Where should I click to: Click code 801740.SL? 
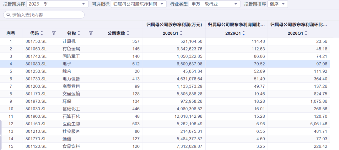pos(36,56)
